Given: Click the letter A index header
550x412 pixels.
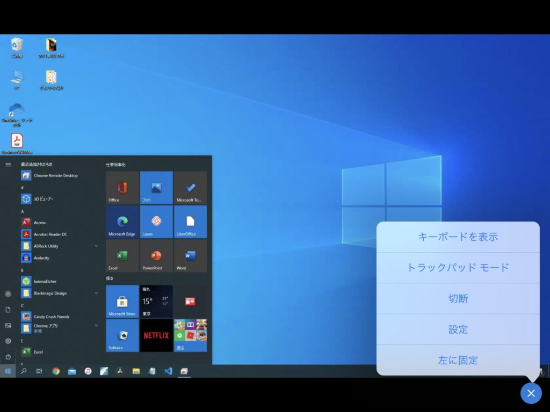Looking at the screenshot, I should (23, 211).
